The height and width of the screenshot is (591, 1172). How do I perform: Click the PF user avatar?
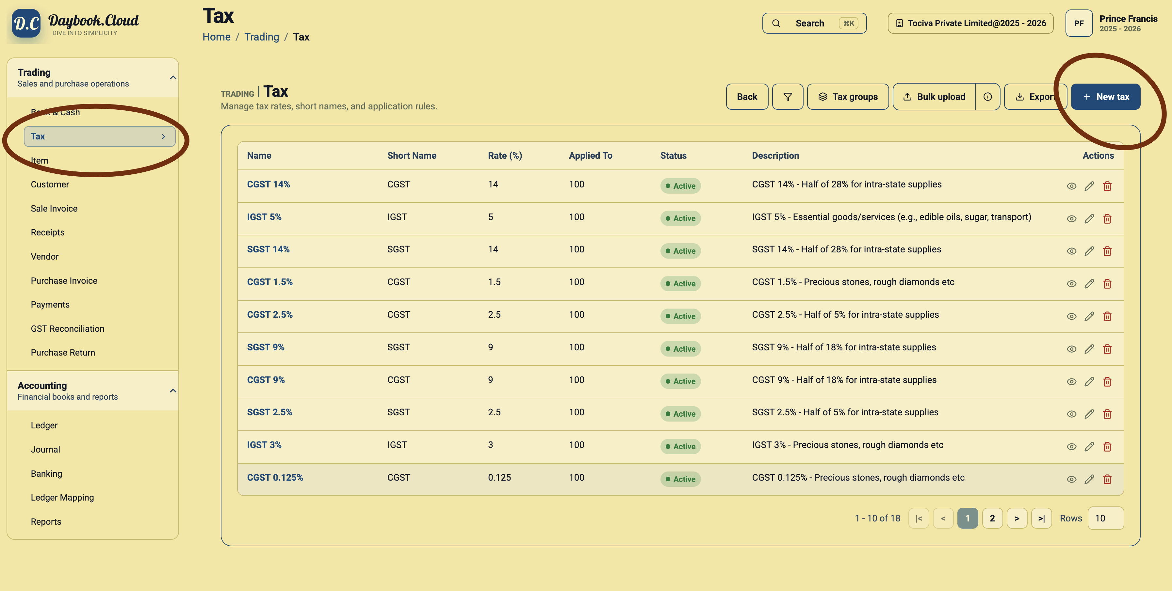(1079, 23)
